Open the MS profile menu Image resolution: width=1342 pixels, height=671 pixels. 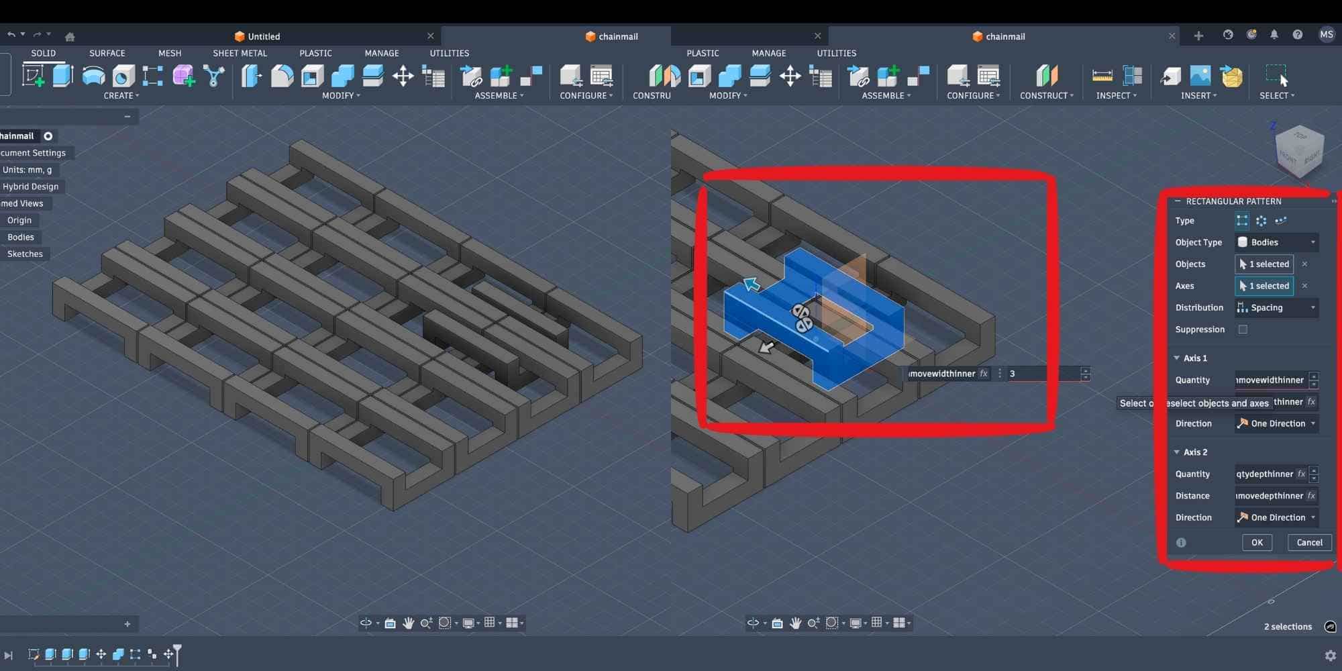point(1327,35)
